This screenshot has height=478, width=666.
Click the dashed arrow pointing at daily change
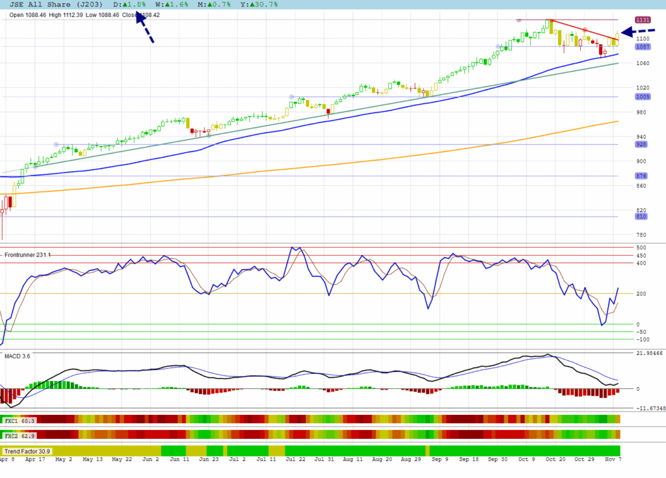tap(146, 29)
